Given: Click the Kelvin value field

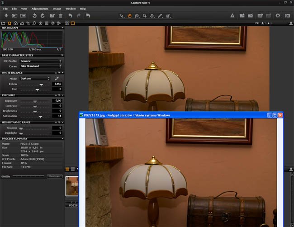Looking at the screenshot, I should (x=57, y=84).
